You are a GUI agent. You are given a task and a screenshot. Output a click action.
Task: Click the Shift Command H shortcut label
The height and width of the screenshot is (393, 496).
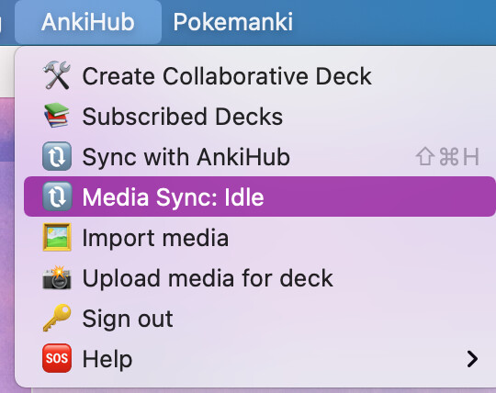point(447,156)
